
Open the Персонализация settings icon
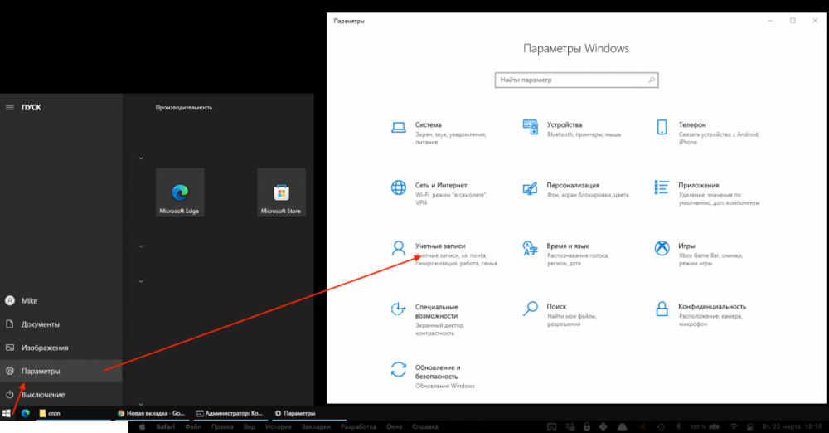(531, 187)
